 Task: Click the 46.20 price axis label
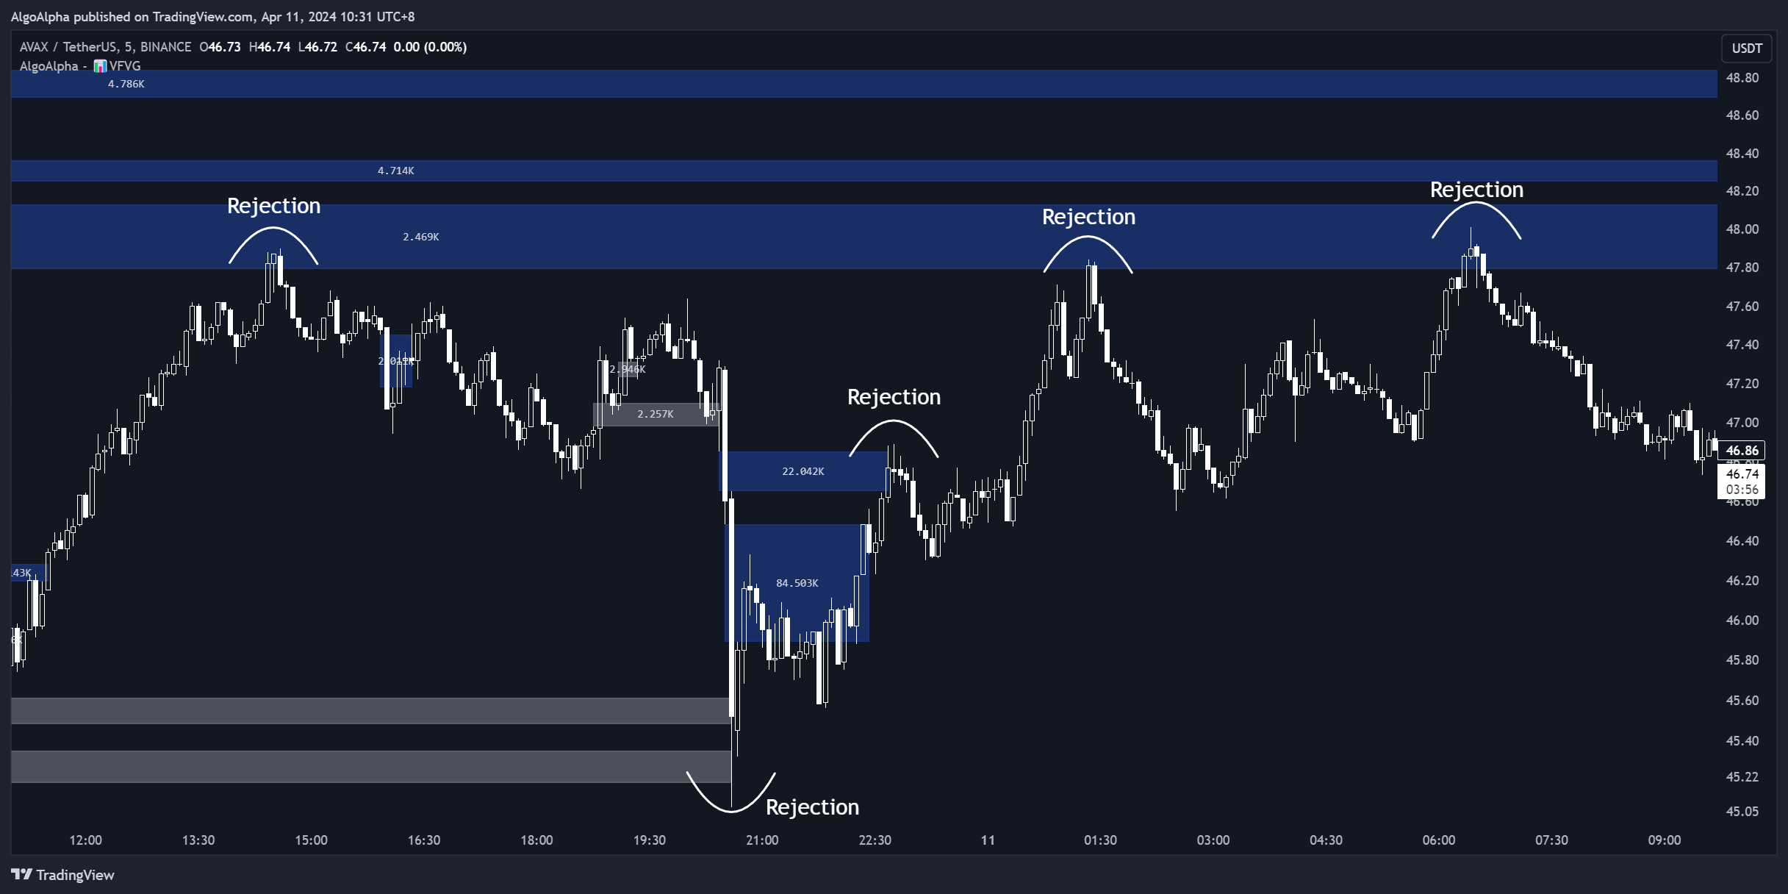(x=1742, y=581)
